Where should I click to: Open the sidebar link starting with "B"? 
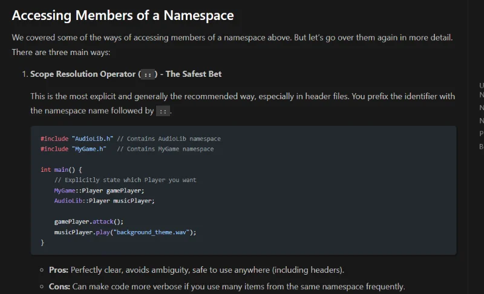[481, 146]
